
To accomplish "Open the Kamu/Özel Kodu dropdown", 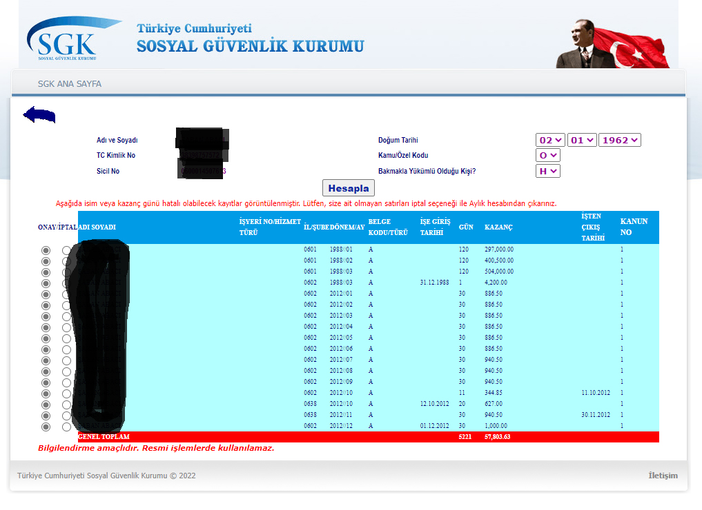I will coord(547,155).
